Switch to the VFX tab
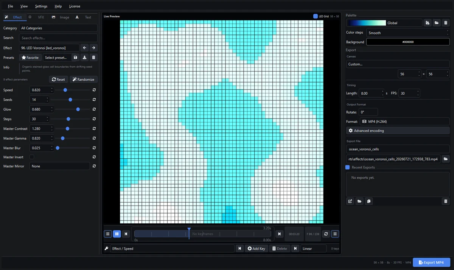This screenshot has height=270, width=454. (37, 17)
